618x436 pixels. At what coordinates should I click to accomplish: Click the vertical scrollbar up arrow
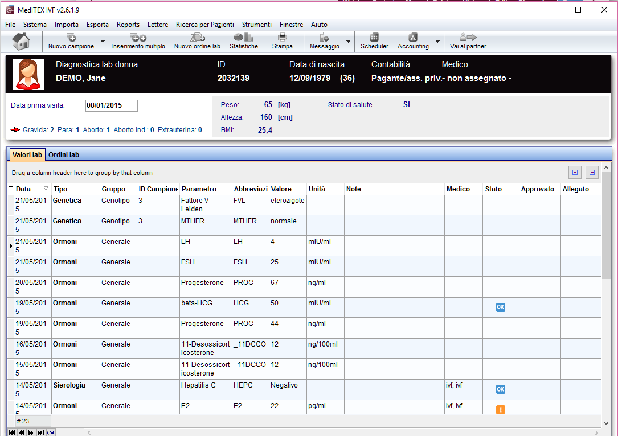[x=606, y=168]
